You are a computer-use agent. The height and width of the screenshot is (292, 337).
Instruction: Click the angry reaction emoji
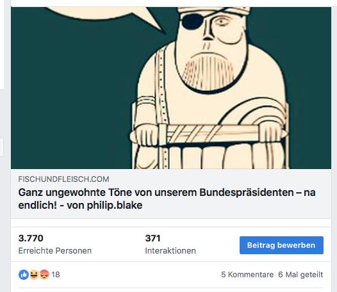(x=44, y=274)
